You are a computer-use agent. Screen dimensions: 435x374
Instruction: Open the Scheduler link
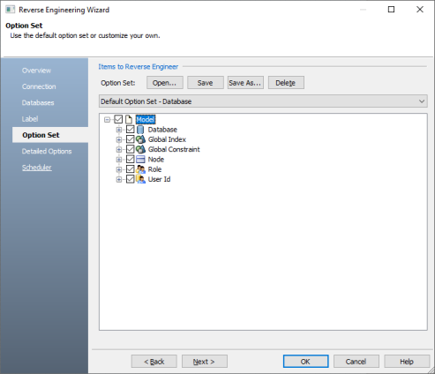(37, 168)
